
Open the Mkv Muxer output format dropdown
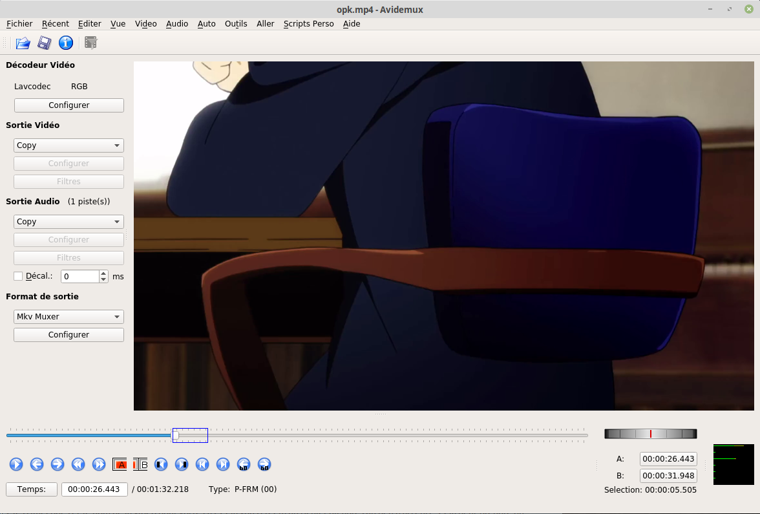tap(69, 317)
